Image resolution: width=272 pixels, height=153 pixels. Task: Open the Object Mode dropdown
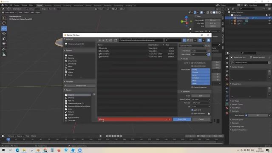(9, 12)
